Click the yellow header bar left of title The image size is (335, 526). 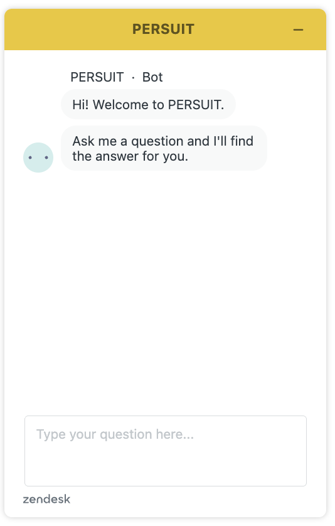(x=67, y=30)
